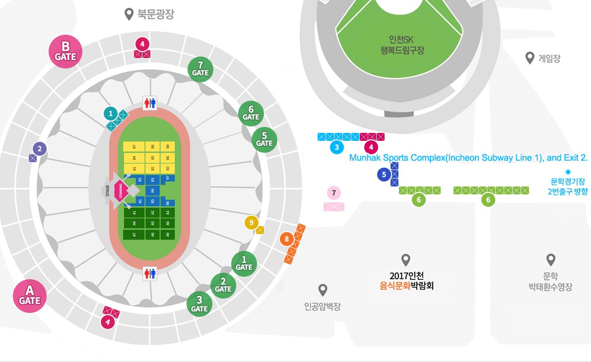The height and width of the screenshot is (362, 591).
Task: Select the green 1 GATE circle
Action: [244, 264]
